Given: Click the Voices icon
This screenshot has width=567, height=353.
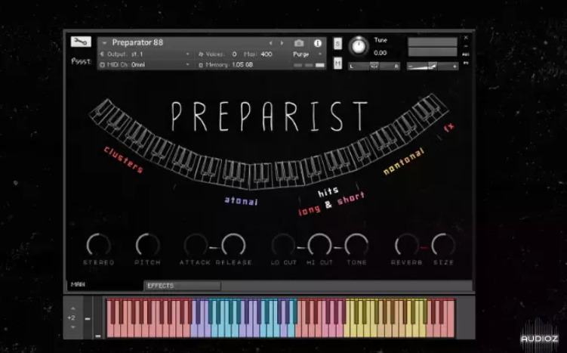Looking at the screenshot, I should [201, 54].
